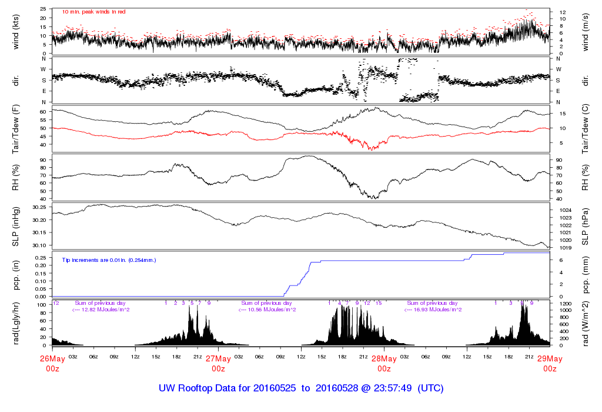The image size is (602, 412).
Task: Click the '0.25' precipitation tick label
Action: [41, 258]
